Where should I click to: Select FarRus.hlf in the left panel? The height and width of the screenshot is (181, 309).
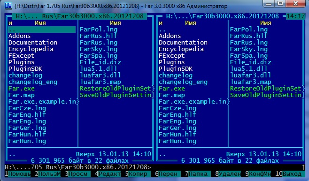click(x=99, y=36)
